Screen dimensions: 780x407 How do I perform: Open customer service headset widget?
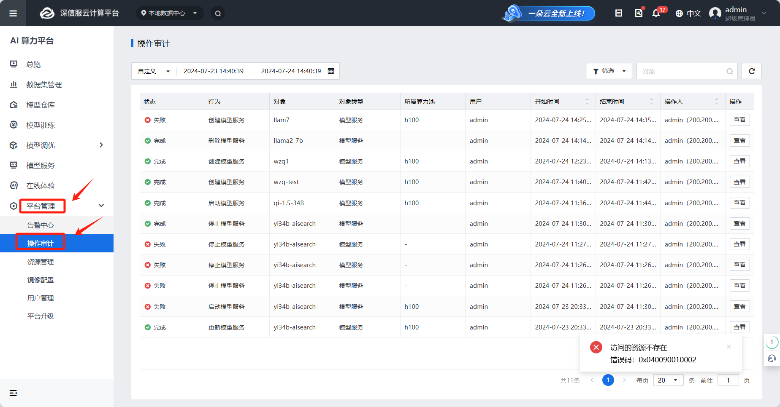click(x=772, y=359)
